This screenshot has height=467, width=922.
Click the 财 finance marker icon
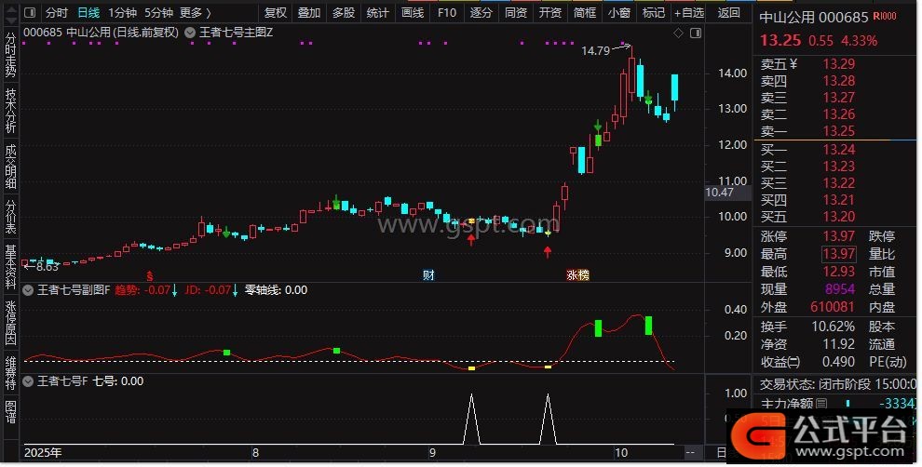pyautogui.click(x=428, y=275)
